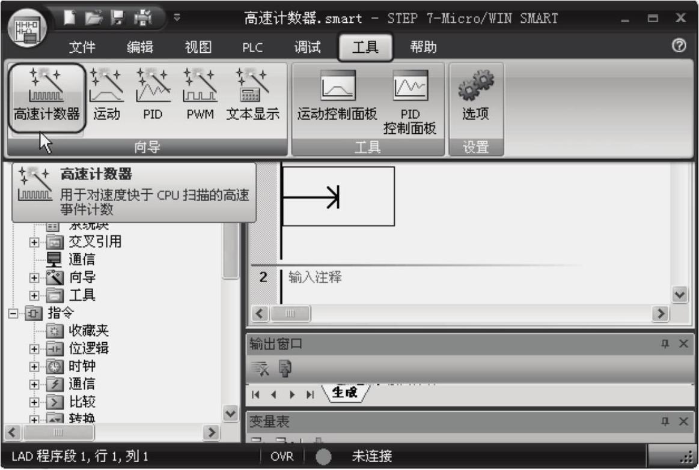Open the Help (帮助) ribbon tab
The height and width of the screenshot is (470, 699).
(x=424, y=47)
